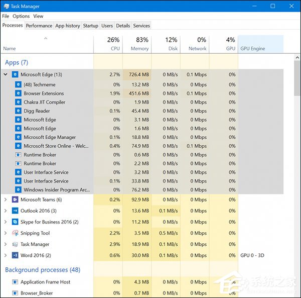Expand Skype for Business 2016 group

(x=6, y=222)
